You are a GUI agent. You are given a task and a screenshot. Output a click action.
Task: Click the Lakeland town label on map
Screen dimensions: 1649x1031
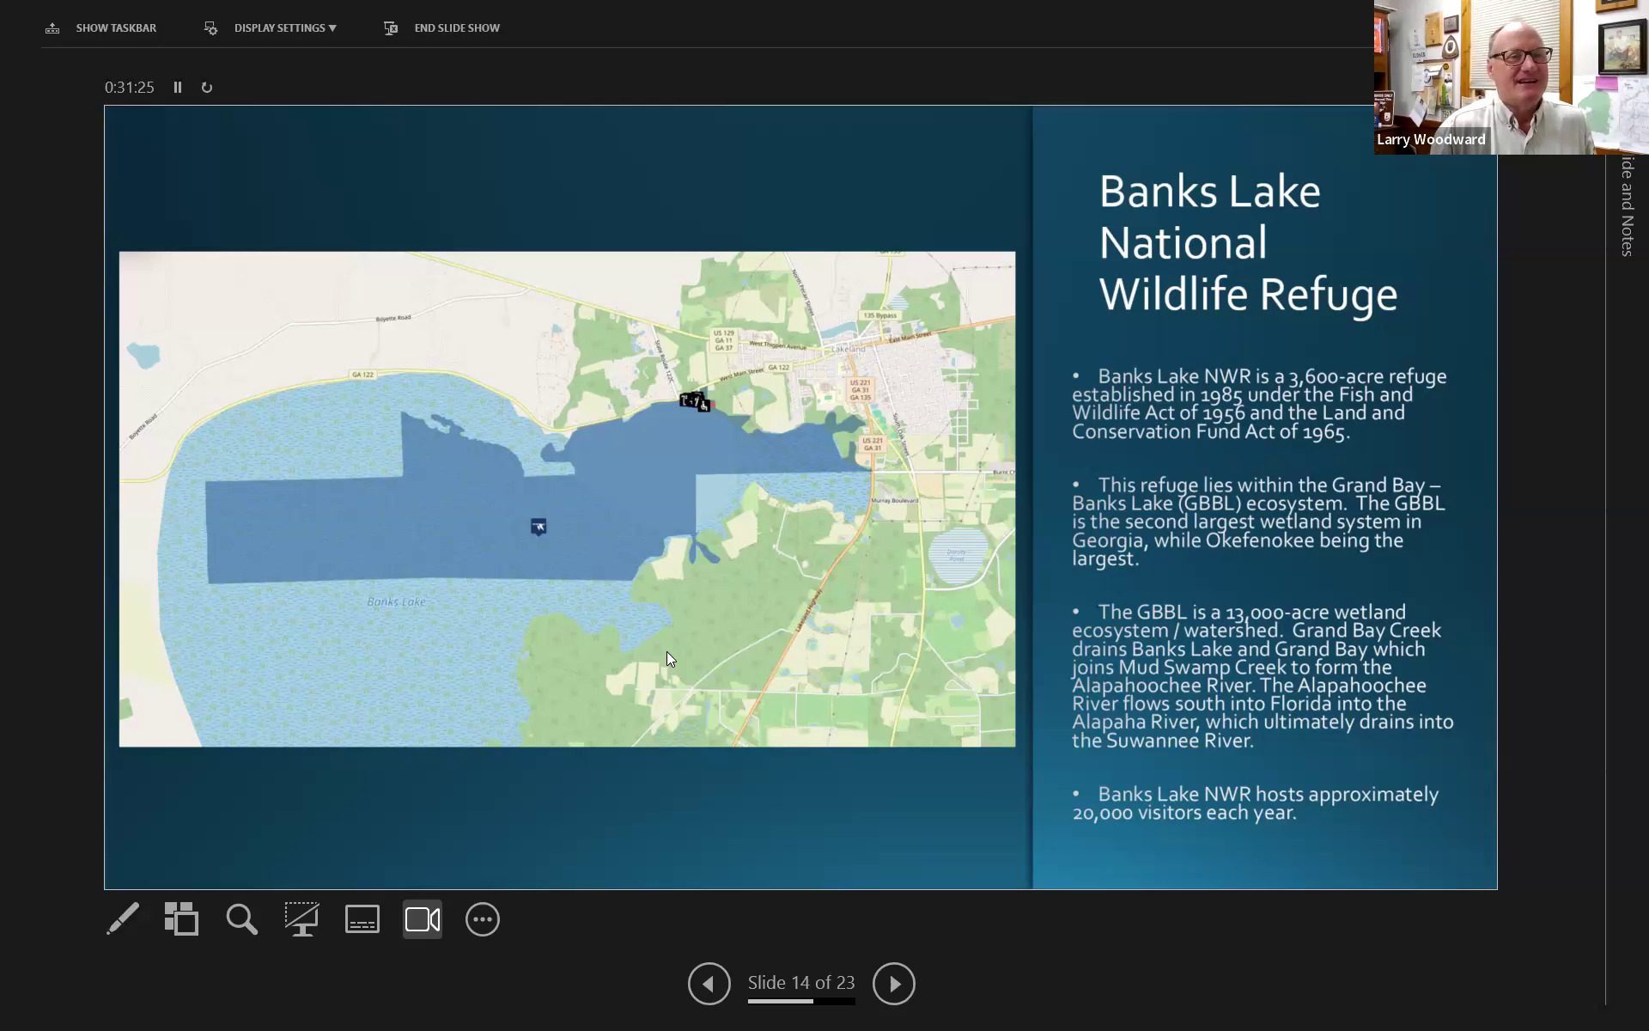pos(849,349)
